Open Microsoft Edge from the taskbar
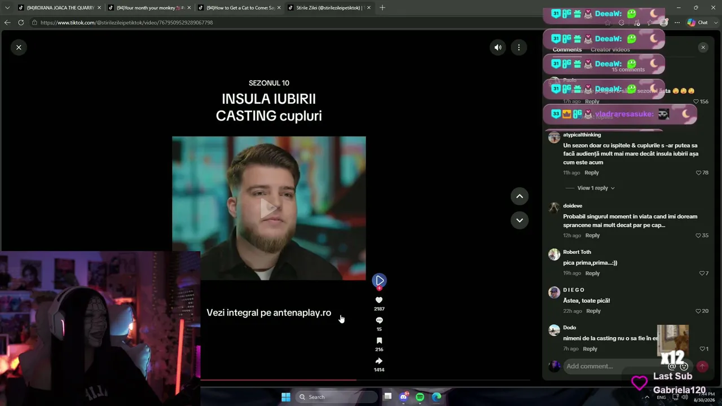The width and height of the screenshot is (722, 406). click(x=437, y=397)
